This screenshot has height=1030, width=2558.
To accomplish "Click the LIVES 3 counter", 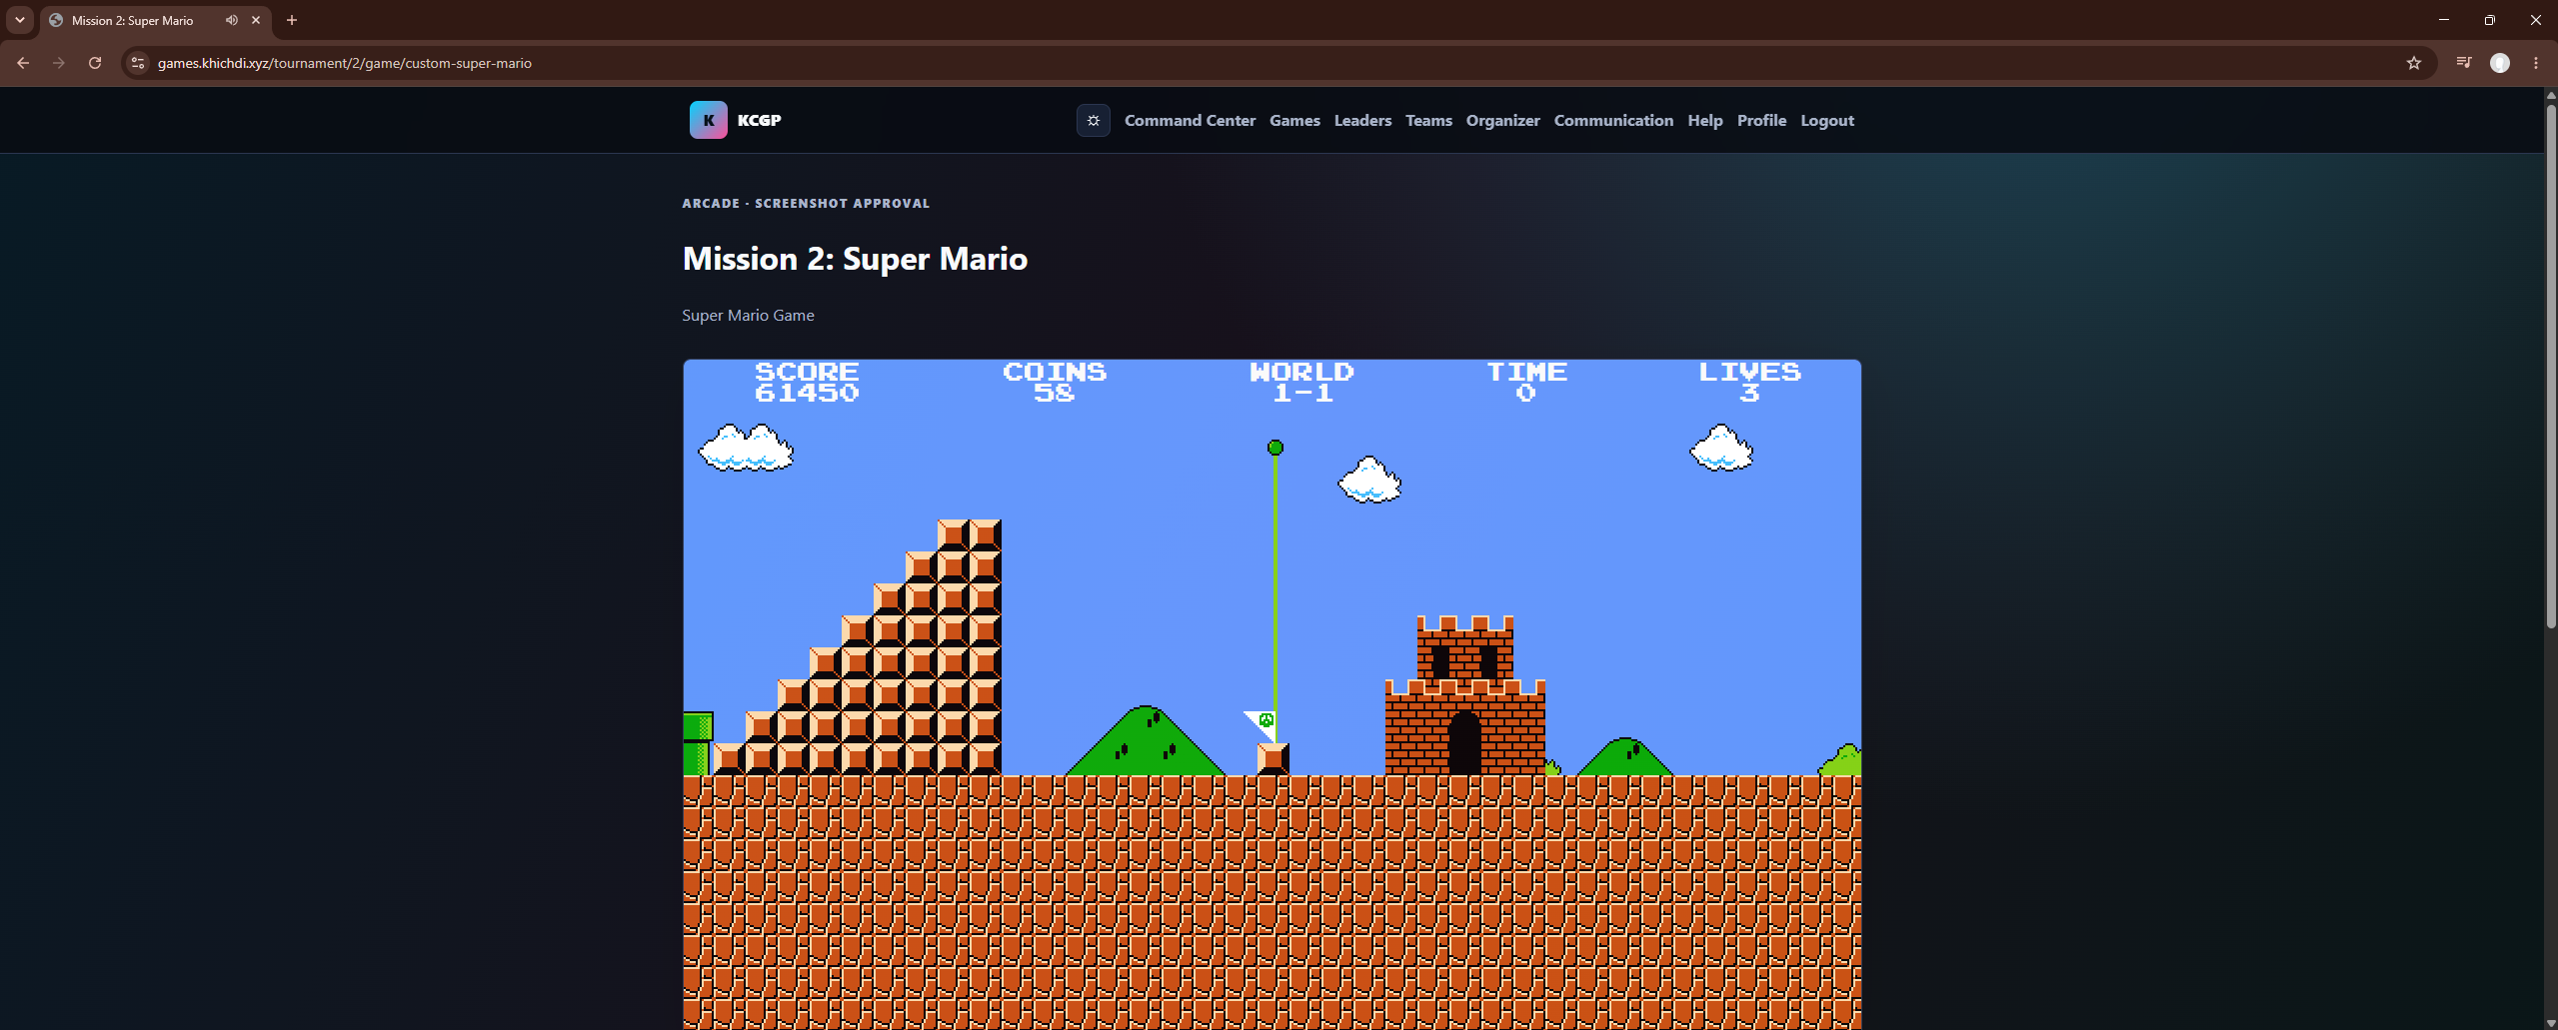I will coord(1749,383).
